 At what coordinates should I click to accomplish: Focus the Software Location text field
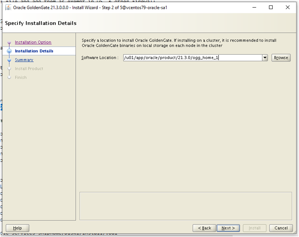click(x=193, y=58)
